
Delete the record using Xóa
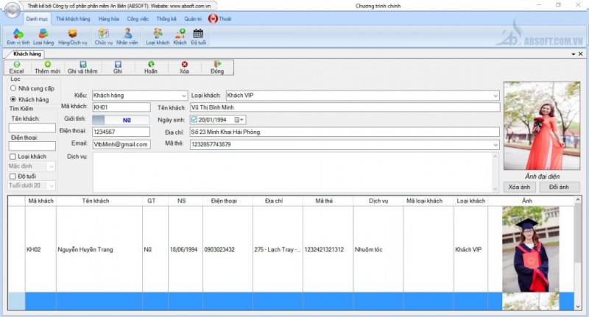coord(184,68)
